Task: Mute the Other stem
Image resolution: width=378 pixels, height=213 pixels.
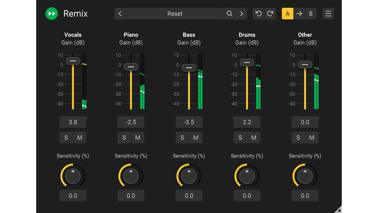Action: pyautogui.click(x=312, y=137)
